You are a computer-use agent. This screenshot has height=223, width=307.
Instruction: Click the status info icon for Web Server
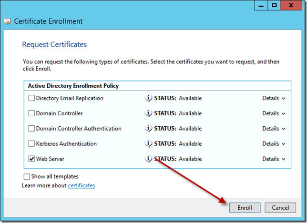click(148, 159)
